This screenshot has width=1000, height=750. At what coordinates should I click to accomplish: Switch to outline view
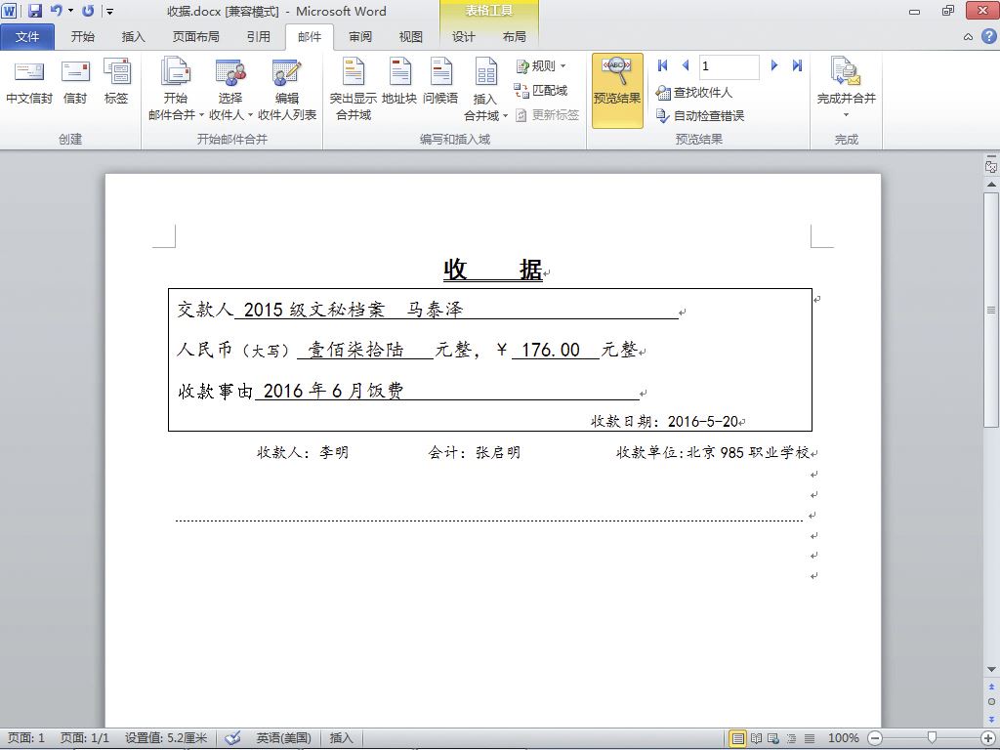coord(791,738)
